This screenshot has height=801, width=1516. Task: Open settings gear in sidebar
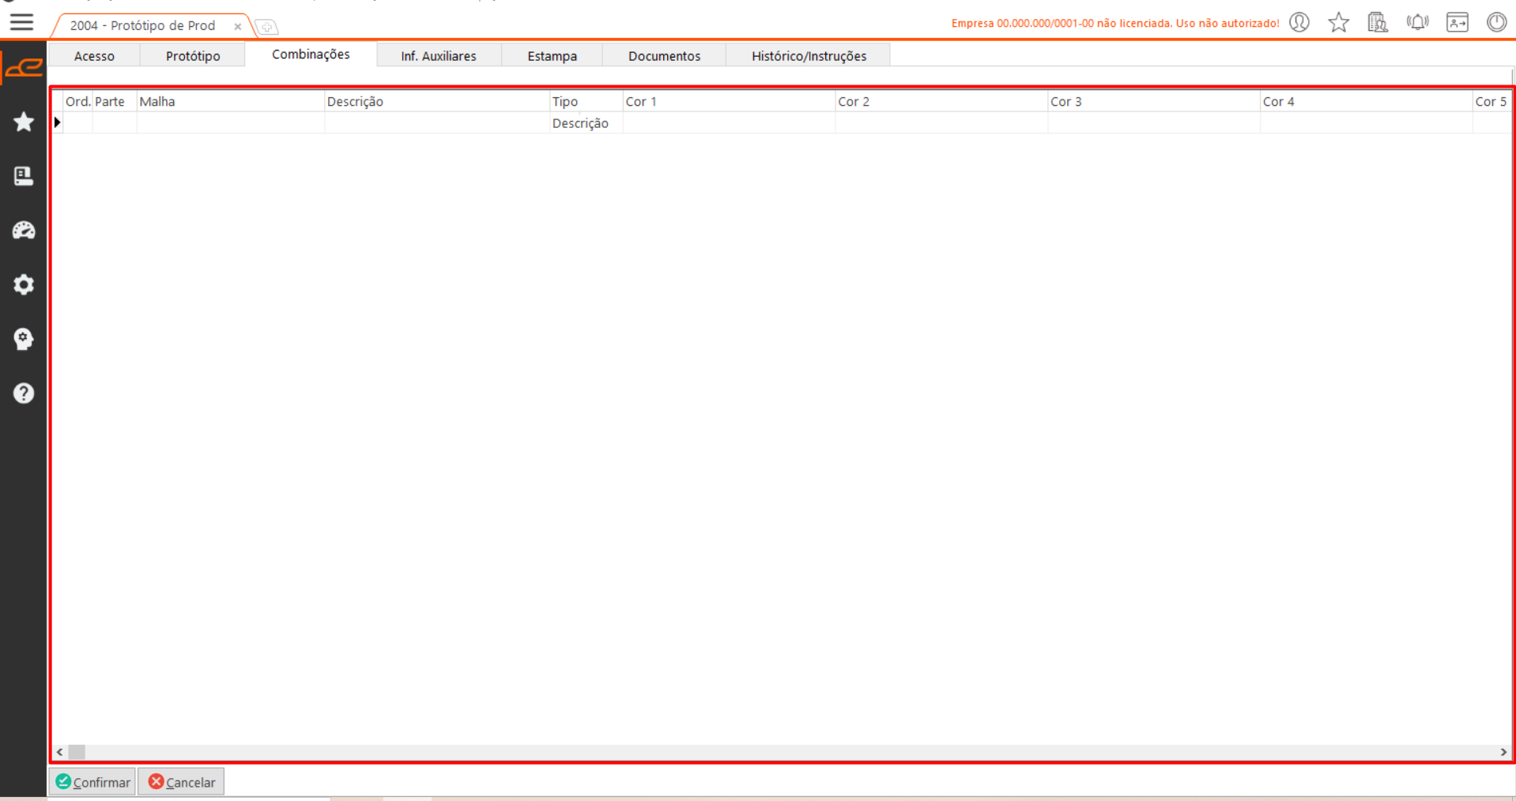click(24, 284)
